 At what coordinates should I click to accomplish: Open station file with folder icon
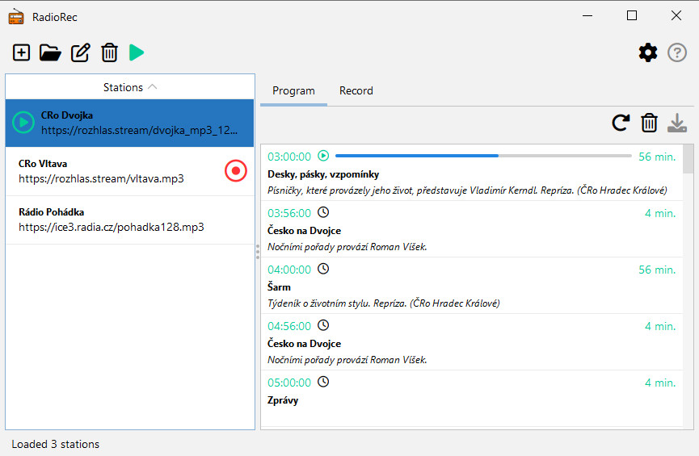[x=50, y=53]
